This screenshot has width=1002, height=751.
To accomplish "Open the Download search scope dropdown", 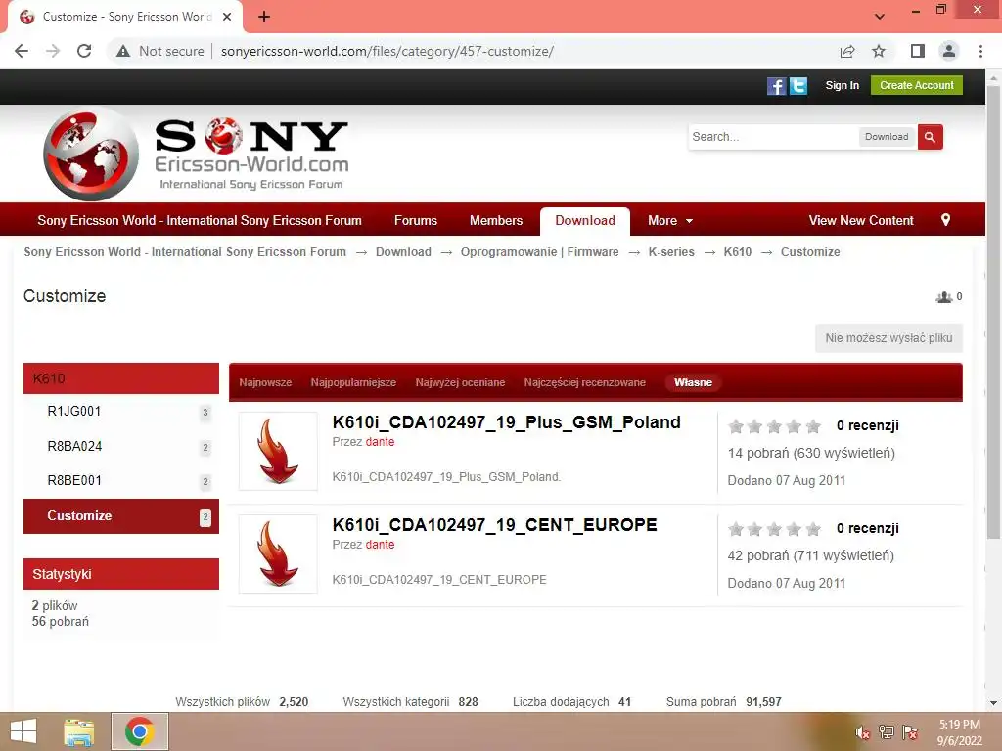I will (x=887, y=137).
